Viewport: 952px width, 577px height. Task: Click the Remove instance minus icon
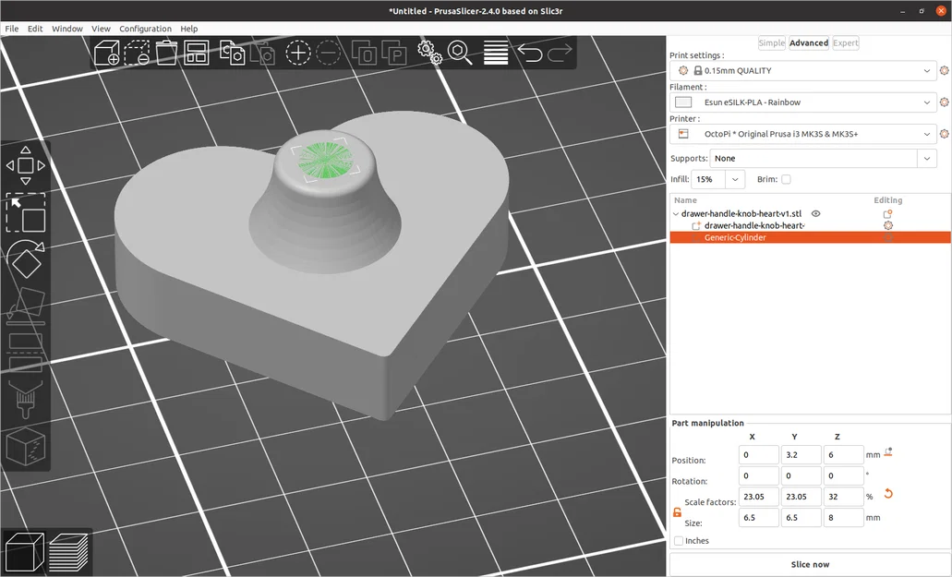(x=329, y=53)
